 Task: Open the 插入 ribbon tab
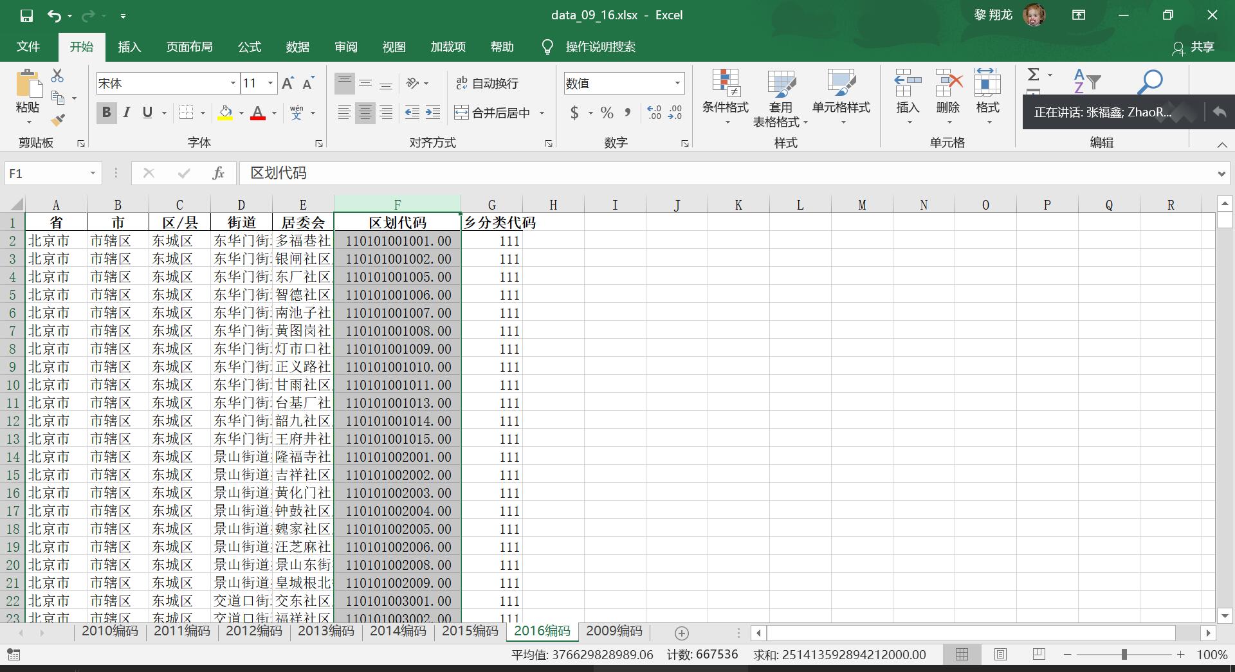tap(129, 47)
